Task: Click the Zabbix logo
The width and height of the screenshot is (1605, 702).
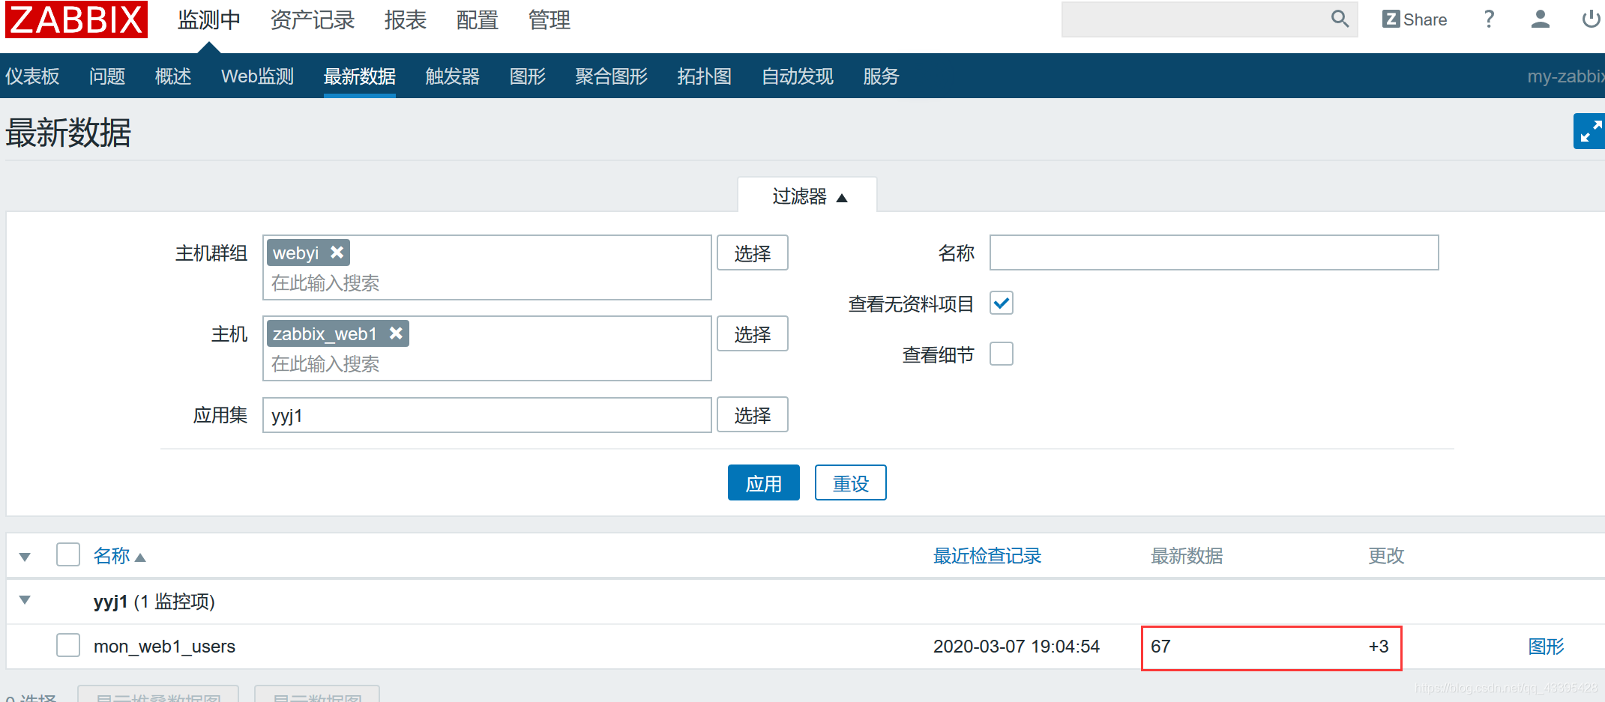Action: point(76,19)
